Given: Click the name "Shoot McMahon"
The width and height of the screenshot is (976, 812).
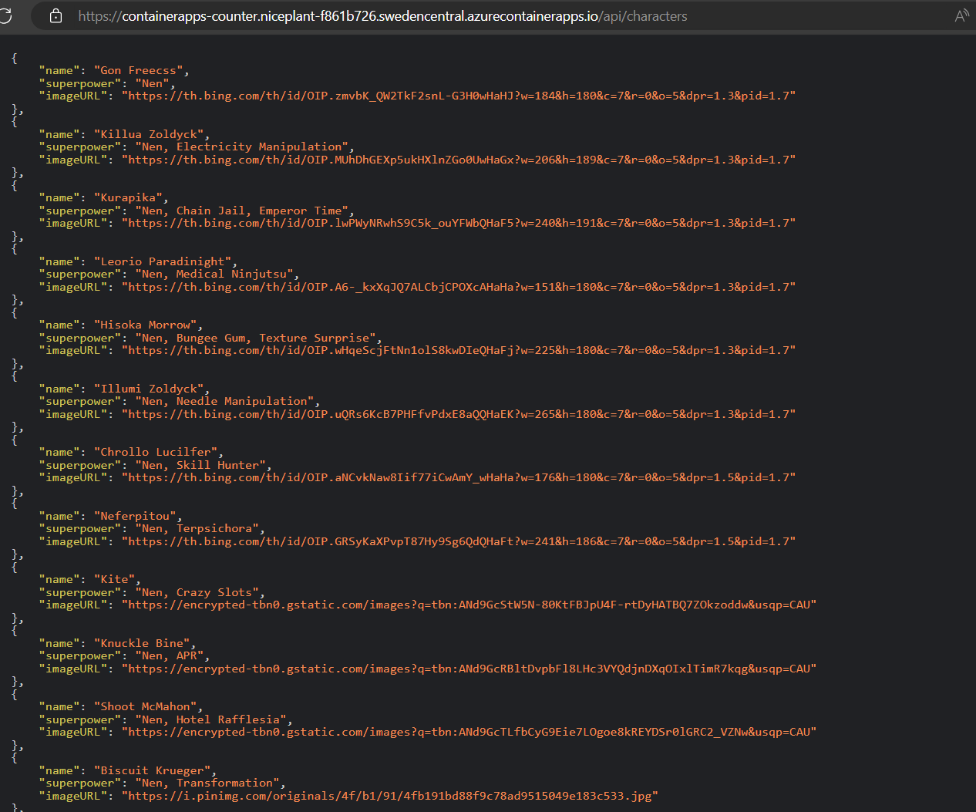Looking at the screenshot, I should 146,706.
